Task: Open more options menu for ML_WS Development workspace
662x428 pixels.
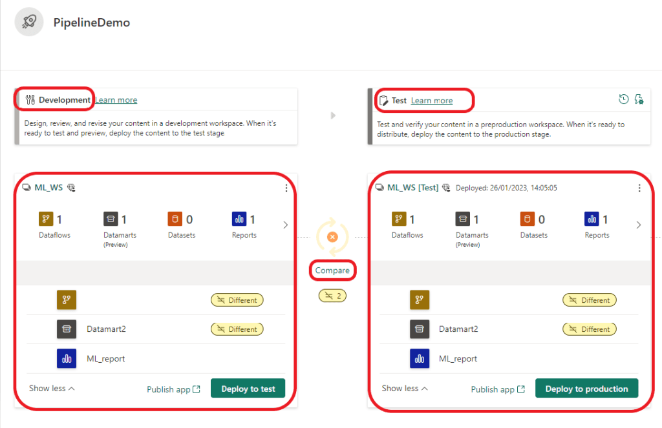Action: tap(286, 188)
